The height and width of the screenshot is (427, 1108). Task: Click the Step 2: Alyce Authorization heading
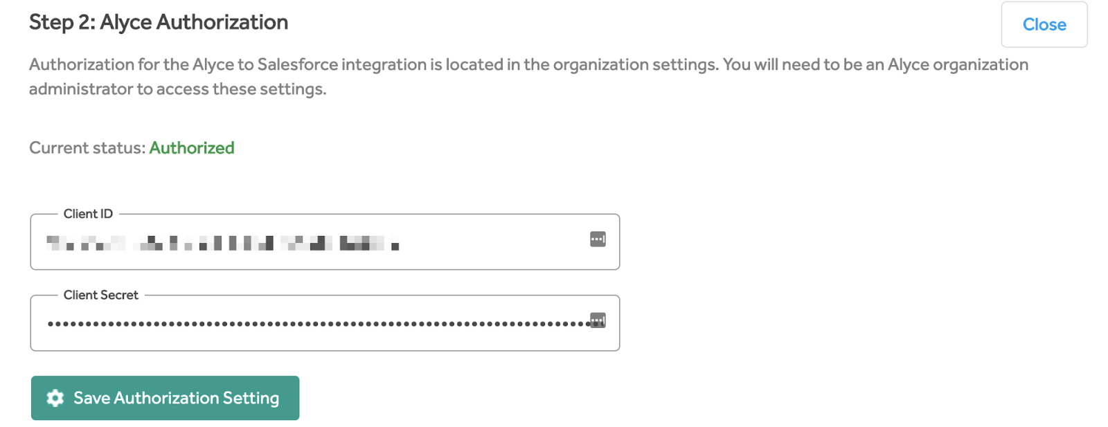[159, 22]
